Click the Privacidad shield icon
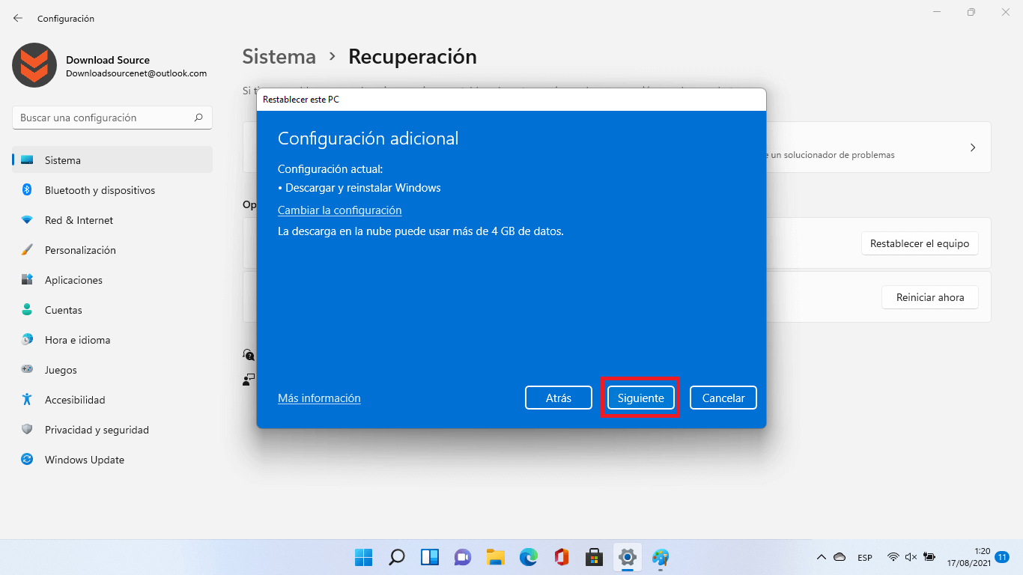The image size is (1023, 575). 27,430
